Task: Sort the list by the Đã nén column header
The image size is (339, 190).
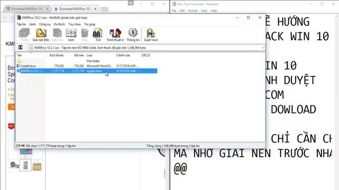Action: (x=79, y=55)
